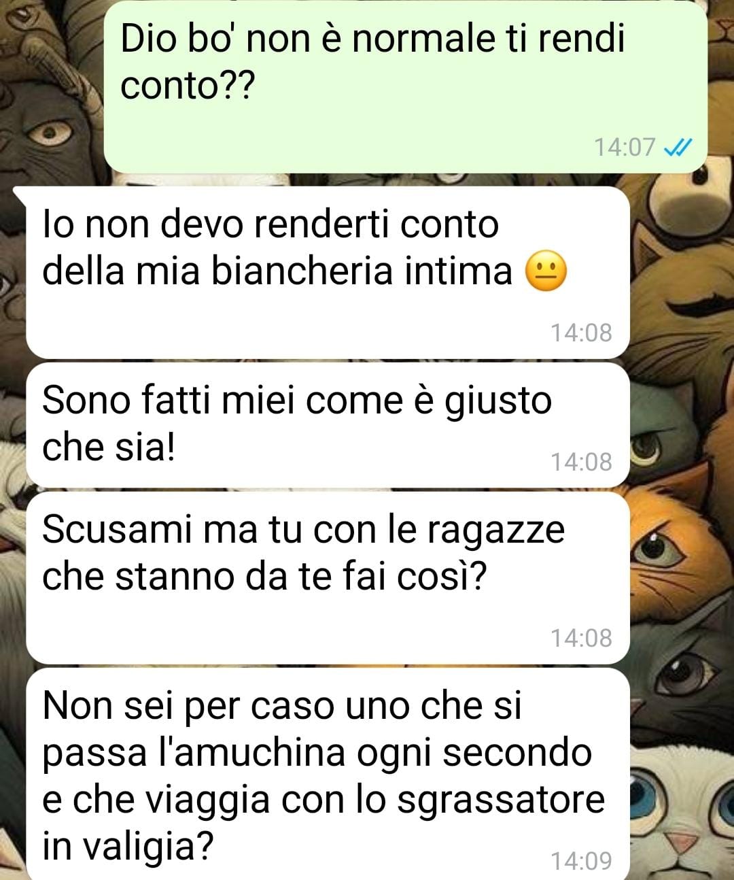Tap the neutral face emoji
Image resolution: width=734 pixels, height=880 pixels.
pos(546,272)
